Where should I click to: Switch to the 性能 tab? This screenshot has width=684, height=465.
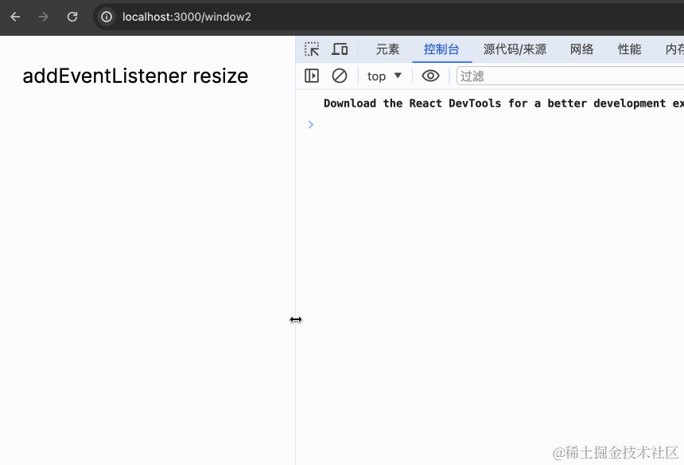629,49
